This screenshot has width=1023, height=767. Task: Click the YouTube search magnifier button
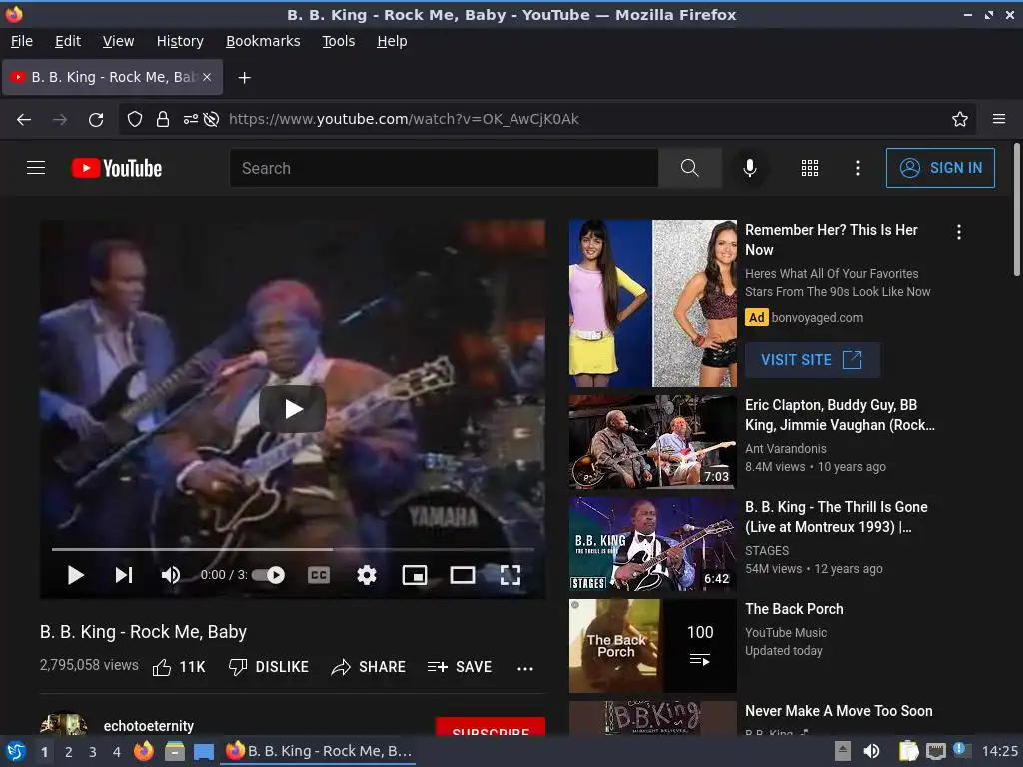[689, 168]
